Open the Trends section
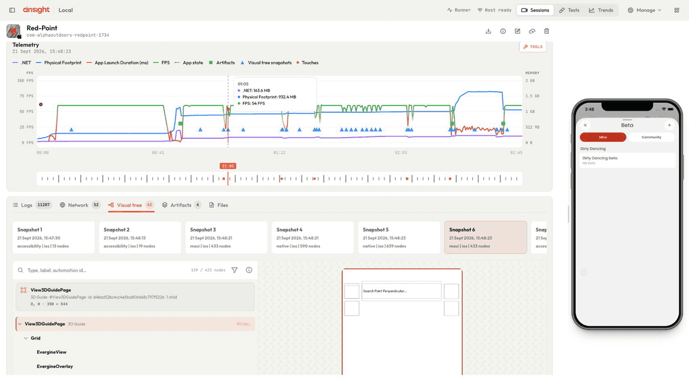Screen dimensions: 689x387 [x=601, y=10]
